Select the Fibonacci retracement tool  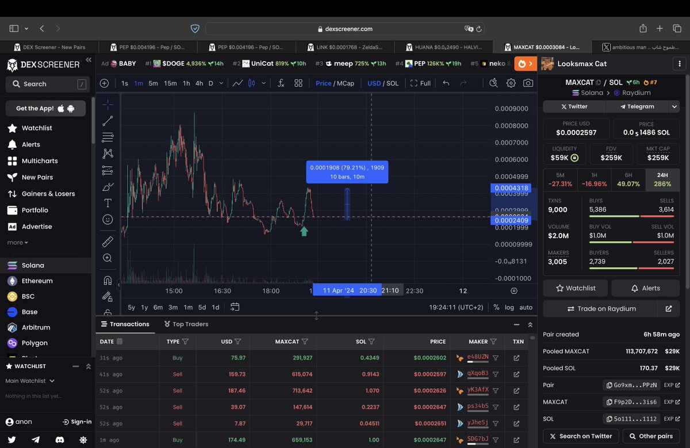coord(108,137)
